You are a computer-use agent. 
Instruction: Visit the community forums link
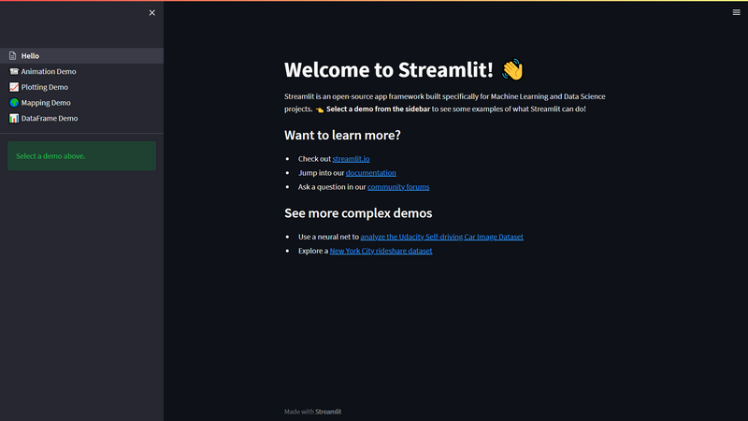pyautogui.click(x=397, y=187)
